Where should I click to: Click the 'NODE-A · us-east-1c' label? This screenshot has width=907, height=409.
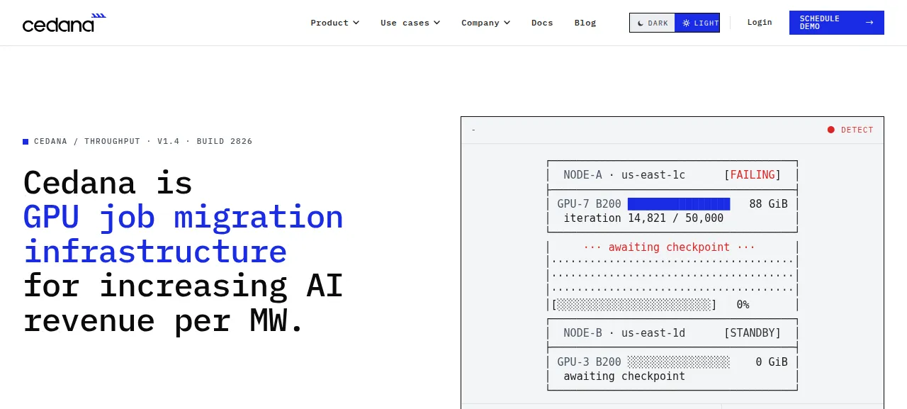coord(624,175)
